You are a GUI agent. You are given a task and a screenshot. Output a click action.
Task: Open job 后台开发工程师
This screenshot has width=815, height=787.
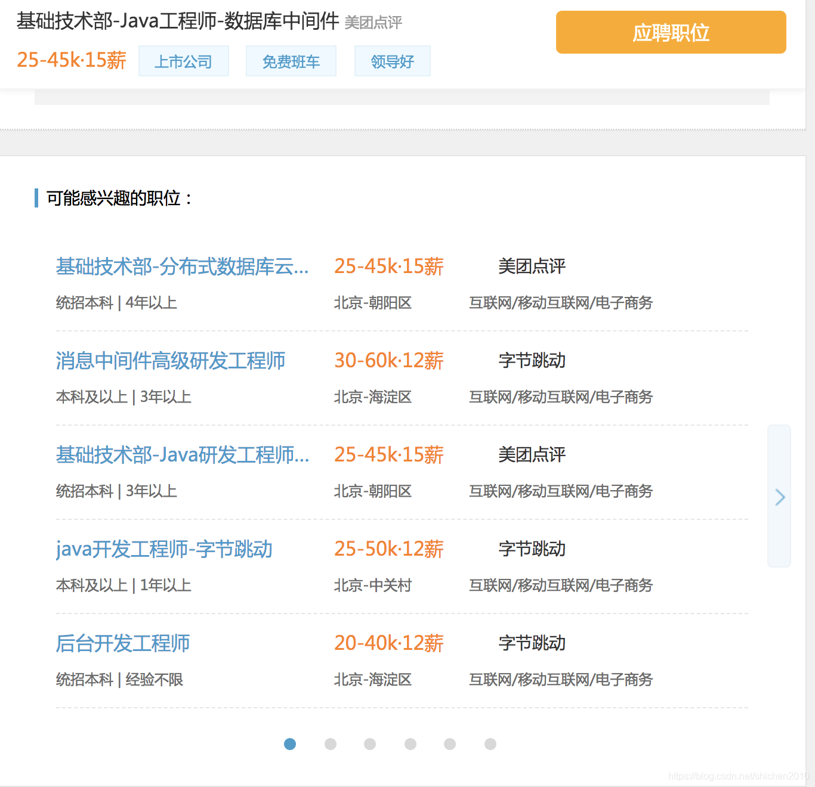tap(123, 643)
